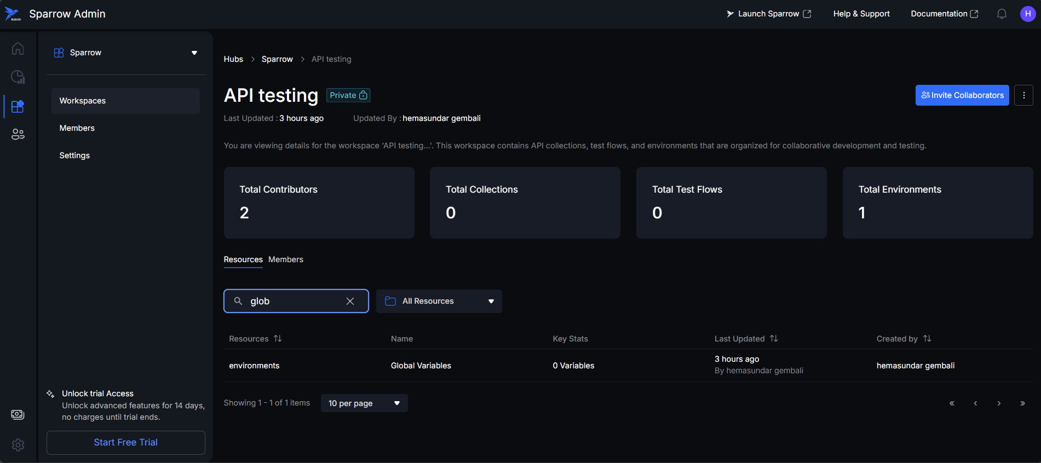Viewport: 1041px width, 463px height.
Task: Open the All Resources filter dropdown
Action: pos(439,301)
